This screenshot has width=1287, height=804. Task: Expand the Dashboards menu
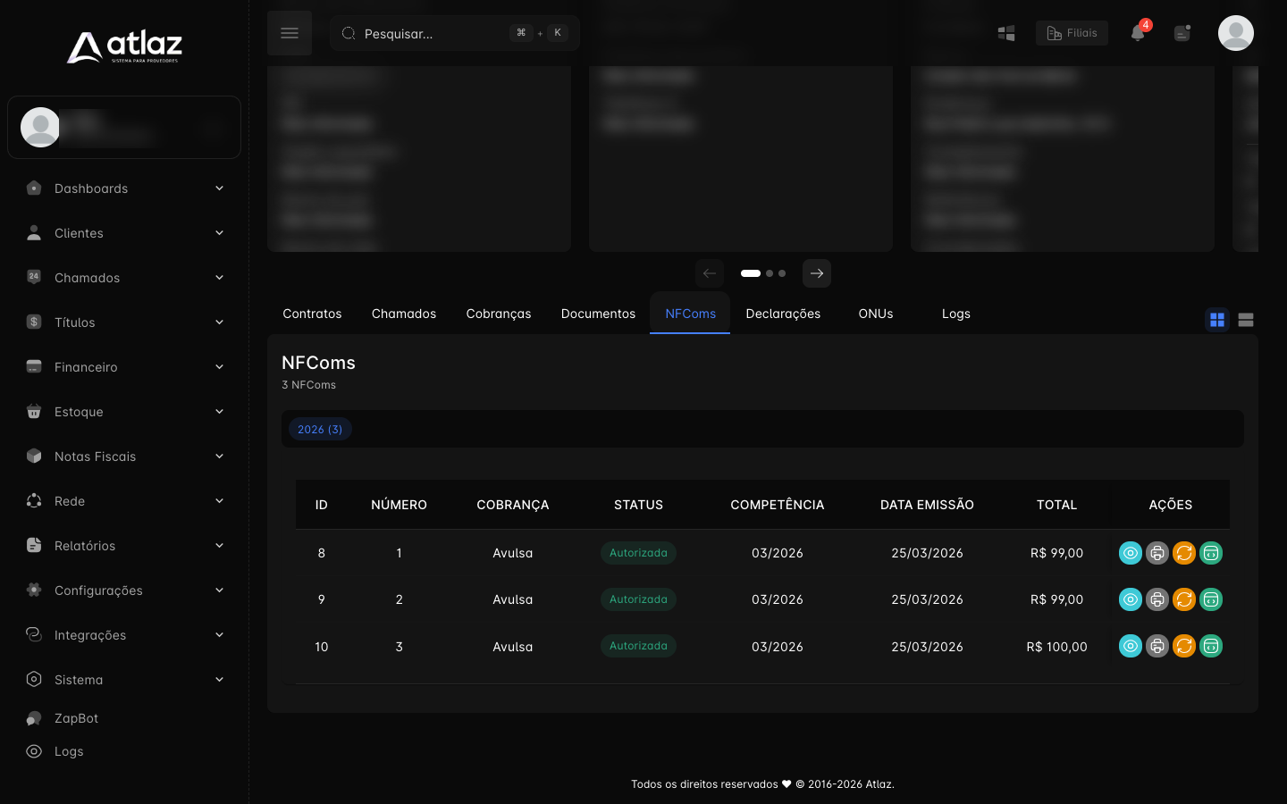pyautogui.click(x=124, y=188)
